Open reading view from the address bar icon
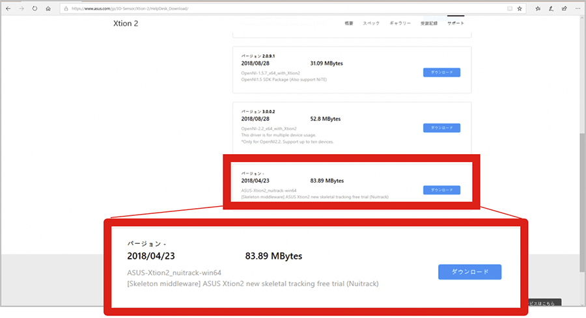586x318 pixels. (x=510, y=8)
